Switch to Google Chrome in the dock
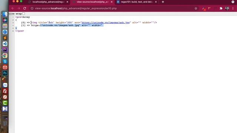Image resolution: width=237 pixels, height=133 pixels. pyautogui.click(x=5, y=56)
